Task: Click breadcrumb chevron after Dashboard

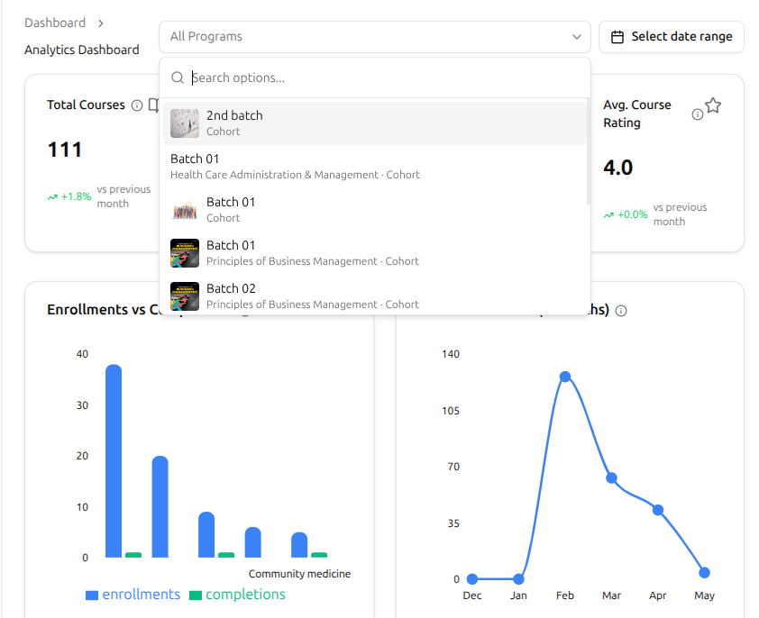Action: (x=101, y=23)
